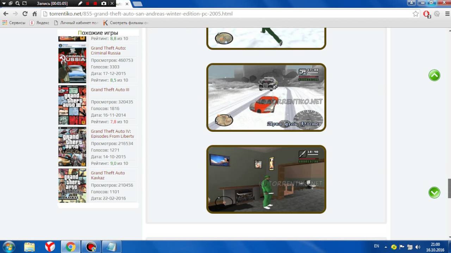Click the text Просмотров: 320435
The height and width of the screenshot is (253, 451).
click(x=112, y=102)
